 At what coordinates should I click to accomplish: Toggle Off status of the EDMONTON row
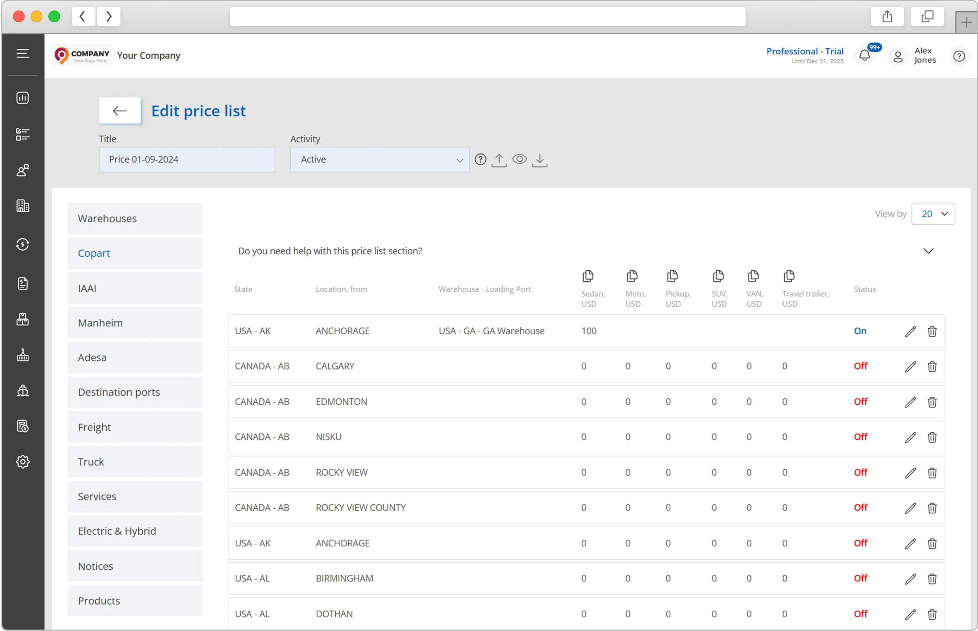point(860,402)
